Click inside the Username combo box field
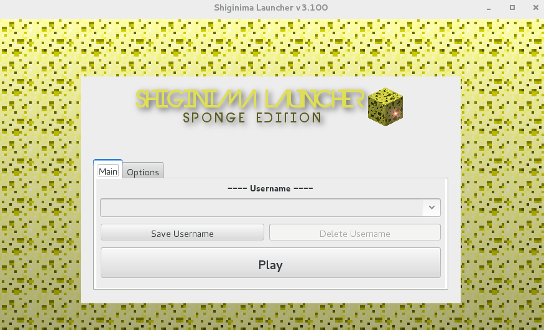The width and height of the screenshot is (544, 330). point(261,208)
